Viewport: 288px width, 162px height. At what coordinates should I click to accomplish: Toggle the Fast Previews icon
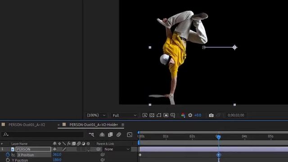click(x=145, y=115)
